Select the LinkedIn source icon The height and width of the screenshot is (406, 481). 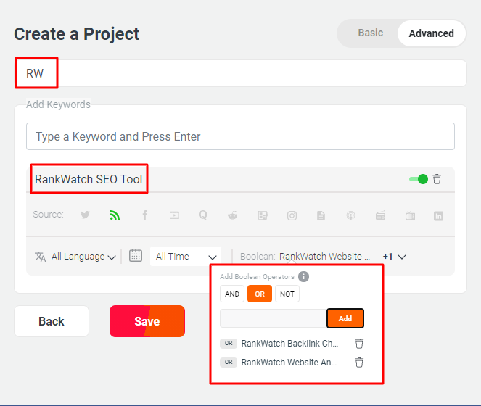click(x=438, y=216)
